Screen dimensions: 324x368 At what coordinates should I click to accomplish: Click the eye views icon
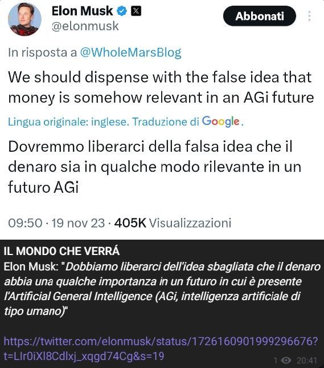click(286, 360)
